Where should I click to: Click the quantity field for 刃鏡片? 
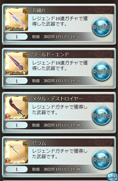point(17,37)
